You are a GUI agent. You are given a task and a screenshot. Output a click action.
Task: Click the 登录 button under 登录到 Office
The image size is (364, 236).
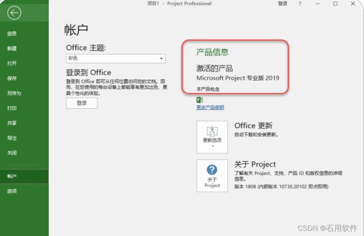pos(82,103)
